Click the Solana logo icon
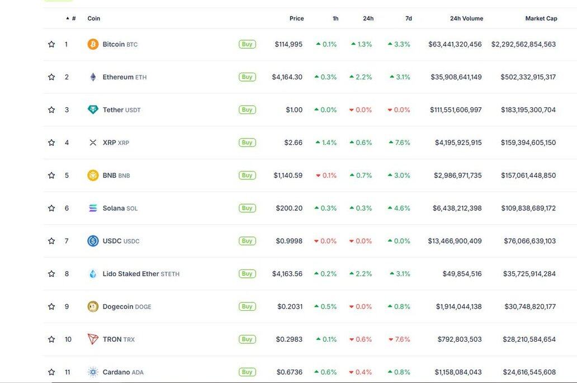 point(93,208)
